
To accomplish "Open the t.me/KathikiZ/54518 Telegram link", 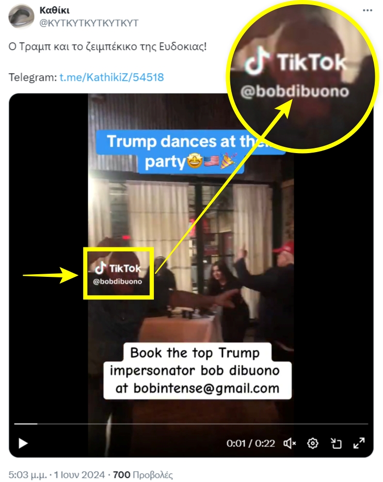I will pos(112,77).
